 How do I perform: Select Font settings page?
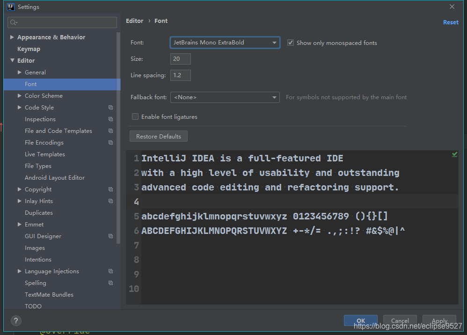pos(62,84)
